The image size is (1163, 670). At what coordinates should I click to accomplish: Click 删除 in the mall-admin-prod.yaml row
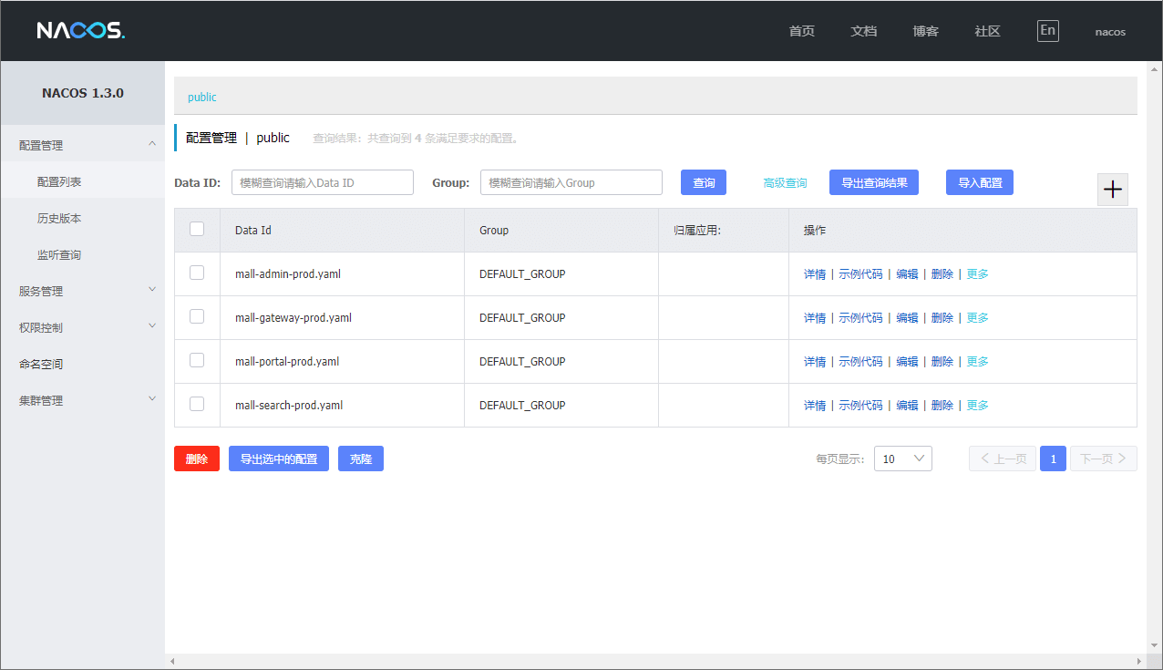coord(942,274)
